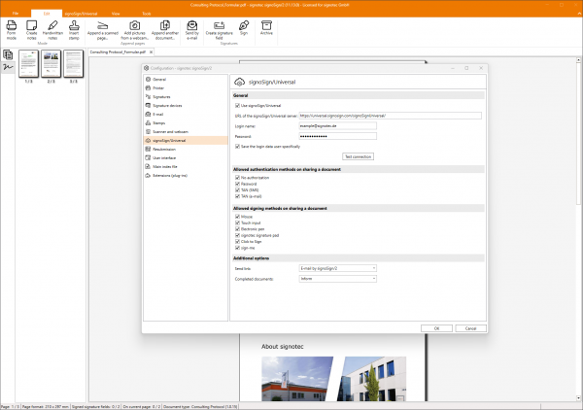583x410 pixels.
Task: Confirm configuration with OK button
Action: [x=436, y=328]
